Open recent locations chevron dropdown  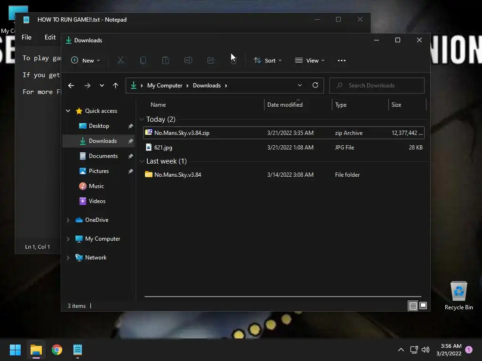[102, 86]
